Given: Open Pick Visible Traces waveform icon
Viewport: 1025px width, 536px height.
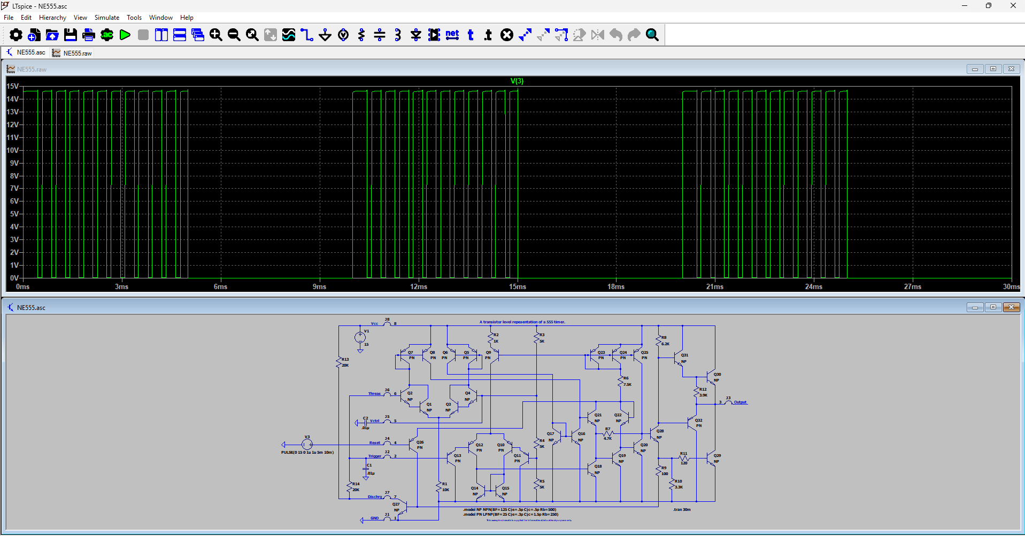Looking at the screenshot, I should click(289, 35).
